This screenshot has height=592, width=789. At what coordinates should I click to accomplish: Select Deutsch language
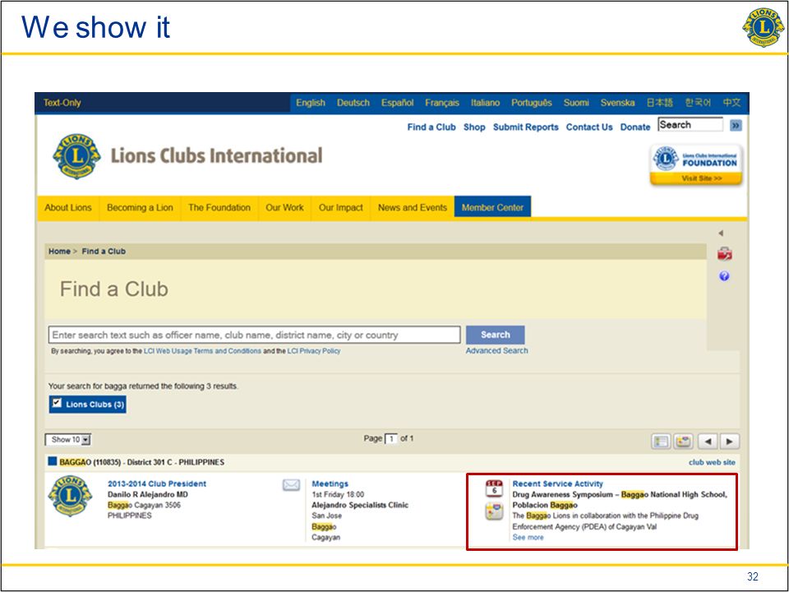(353, 103)
